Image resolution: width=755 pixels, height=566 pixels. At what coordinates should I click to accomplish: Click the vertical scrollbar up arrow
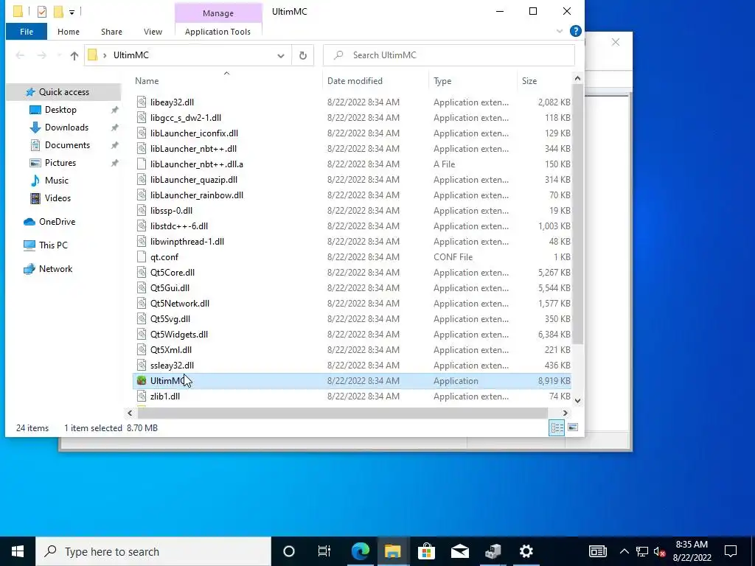pyautogui.click(x=577, y=78)
